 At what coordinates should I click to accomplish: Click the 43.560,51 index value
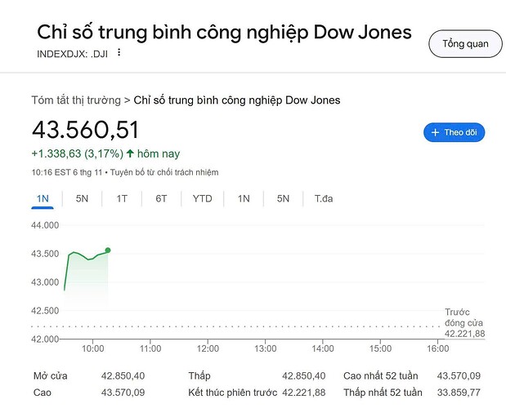pyautogui.click(x=85, y=131)
